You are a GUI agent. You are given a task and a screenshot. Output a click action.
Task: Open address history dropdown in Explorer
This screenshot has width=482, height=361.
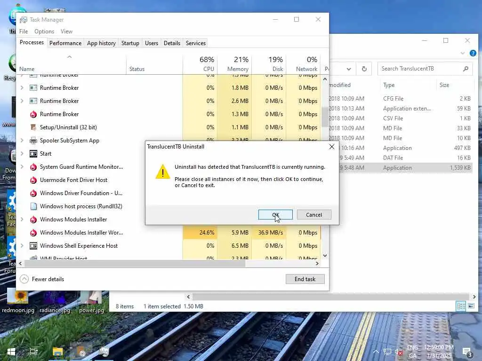tap(349, 69)
